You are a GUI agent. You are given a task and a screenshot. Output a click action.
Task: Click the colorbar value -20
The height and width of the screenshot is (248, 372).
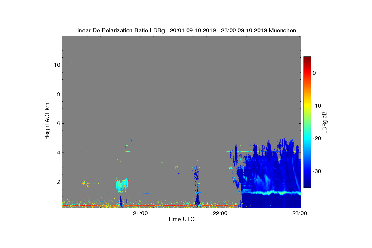(317, 139)
